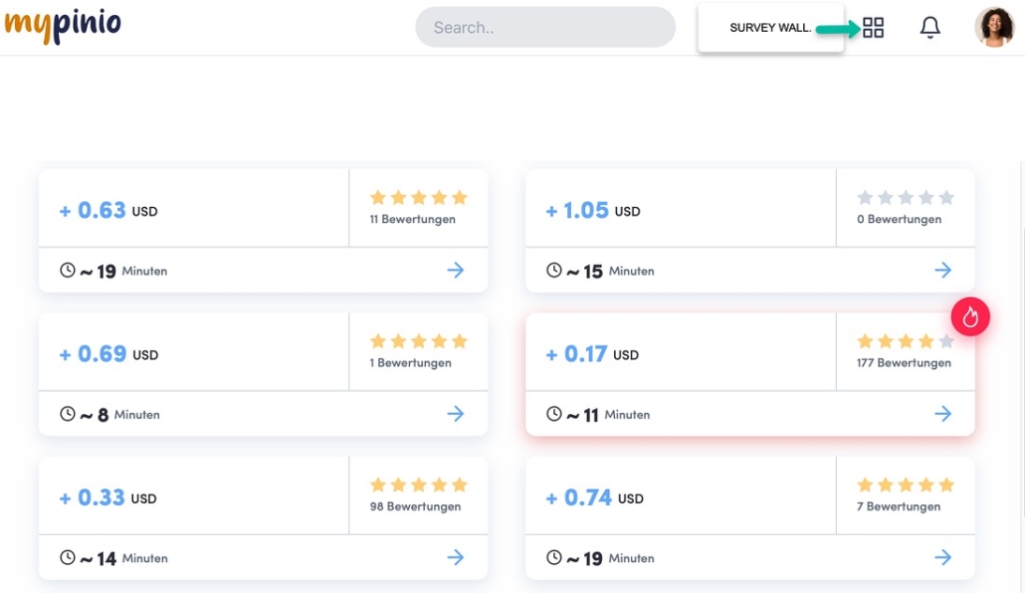Screen dimensions: 1025x593
Task: Click the SURVEY WALL label
Action: [770, 28]
